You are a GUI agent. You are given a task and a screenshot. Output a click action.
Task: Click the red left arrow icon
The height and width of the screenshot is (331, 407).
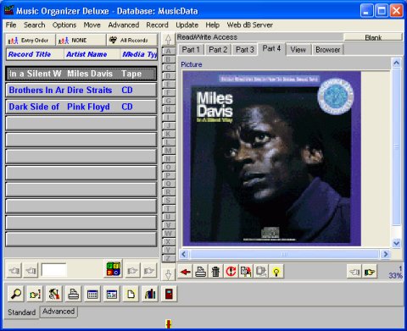pyautogui.click(x=185, y=272)
